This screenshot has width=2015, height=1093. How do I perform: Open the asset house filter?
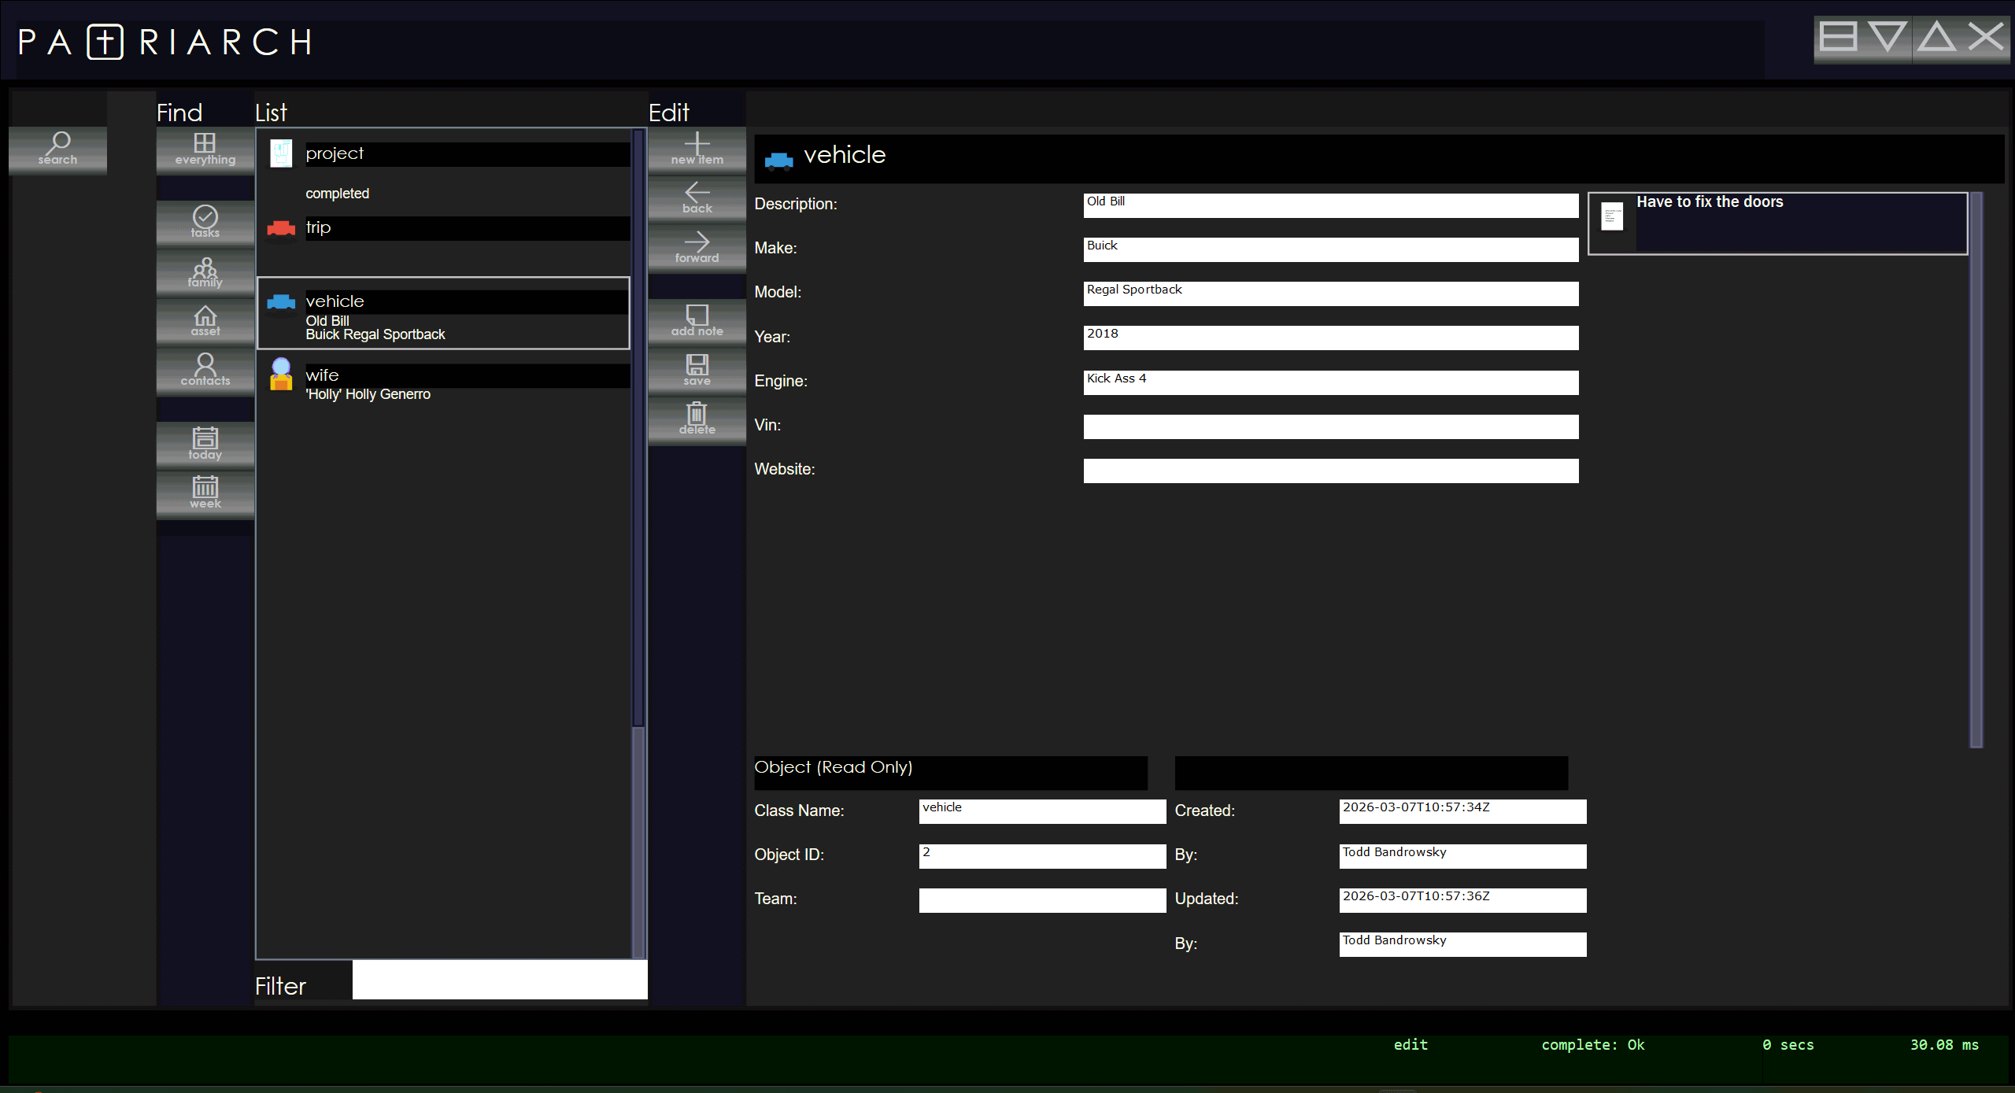click(x=205, y=321)
